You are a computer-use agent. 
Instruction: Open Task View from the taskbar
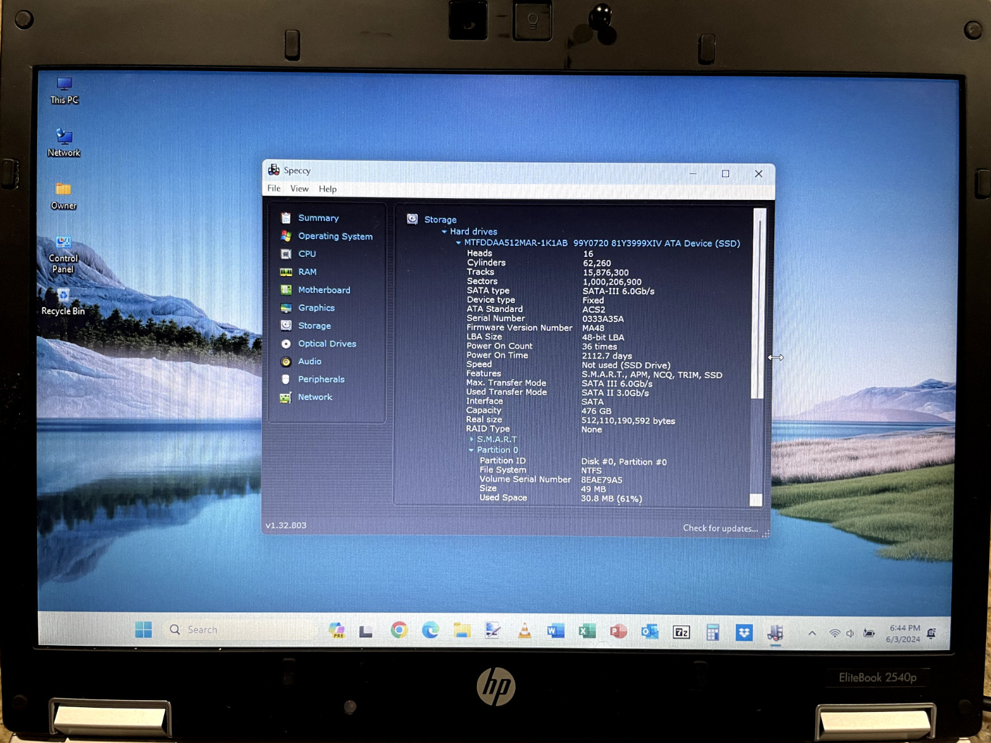click(x=366, y=631)
